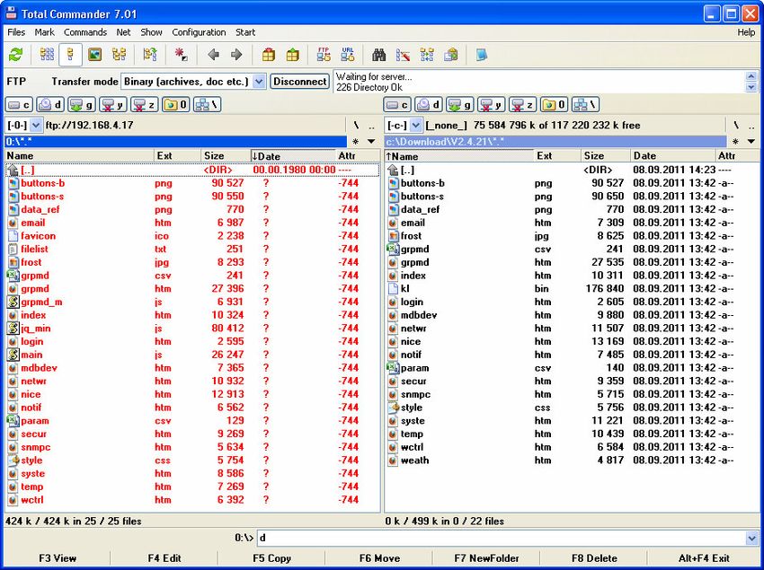Open directory tree view icon

pos(119,55)
